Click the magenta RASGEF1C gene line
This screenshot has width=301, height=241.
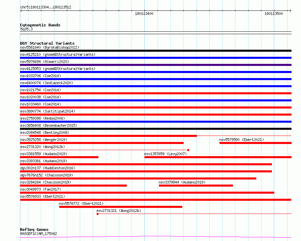pos(156,237)
